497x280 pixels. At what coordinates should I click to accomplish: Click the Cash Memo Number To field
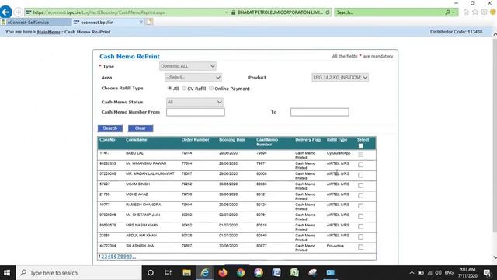coord(319,112)
